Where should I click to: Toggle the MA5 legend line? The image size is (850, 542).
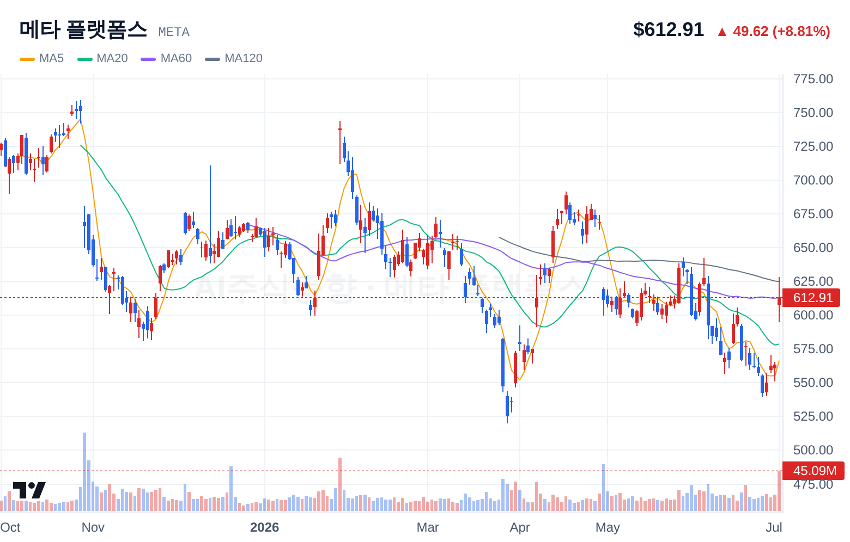(42, 58)
